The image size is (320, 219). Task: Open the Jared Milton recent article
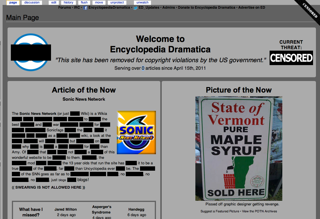[x=66, y=209]
